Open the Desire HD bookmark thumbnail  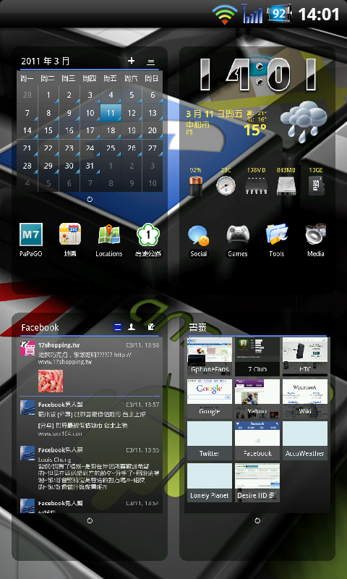pyautogui.click(x=257, y=482)
